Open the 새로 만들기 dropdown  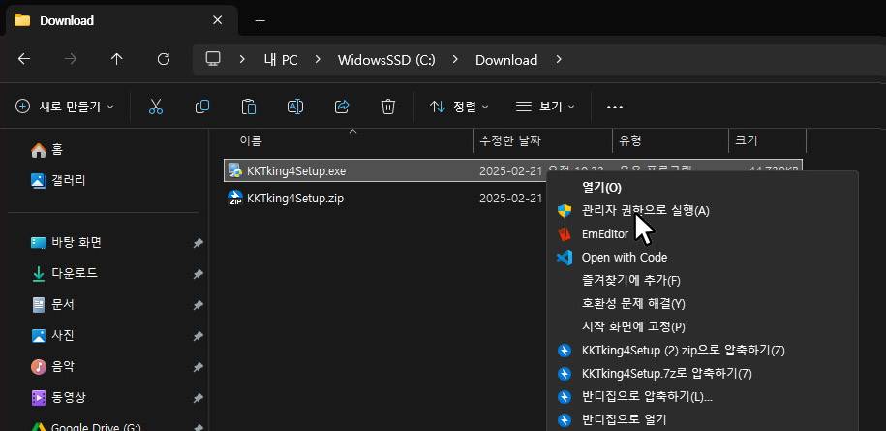[65, 107]
